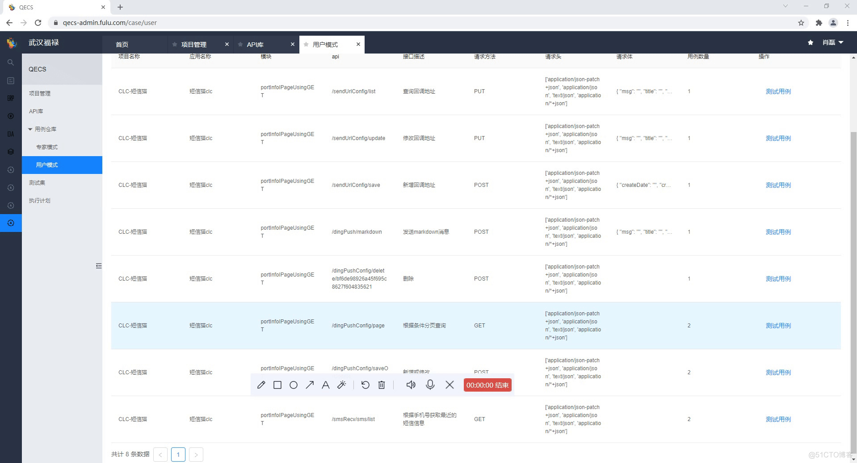Undo last annotation in recorder toolbar
Image resolution: width=857 pixels, height=463 pixels.
pos(365,385)
